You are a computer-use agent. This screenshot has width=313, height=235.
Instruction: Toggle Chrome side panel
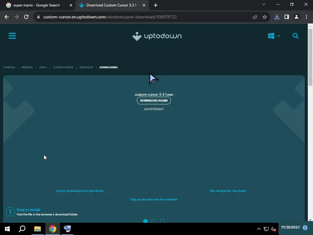pos(287,17)
